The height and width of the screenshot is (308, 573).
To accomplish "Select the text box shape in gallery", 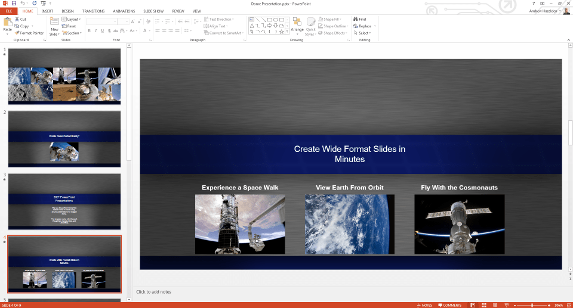I will tap(252, 20).
